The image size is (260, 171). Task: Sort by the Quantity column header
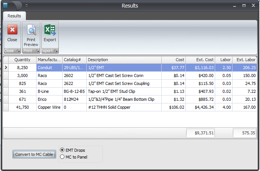pos(22,60)
